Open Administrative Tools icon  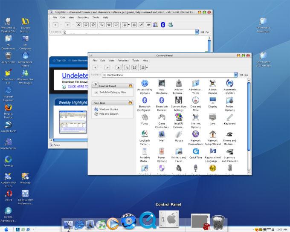coord(196,87)
